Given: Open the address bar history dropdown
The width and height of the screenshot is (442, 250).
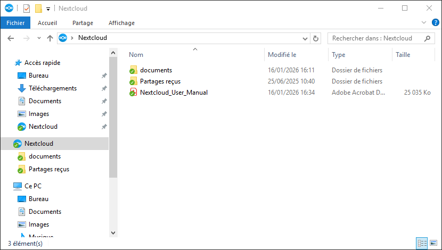Looking at the screenshot, I should 305,38.
